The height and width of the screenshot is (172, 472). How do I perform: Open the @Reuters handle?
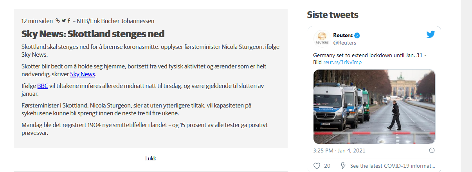[344, 43]
